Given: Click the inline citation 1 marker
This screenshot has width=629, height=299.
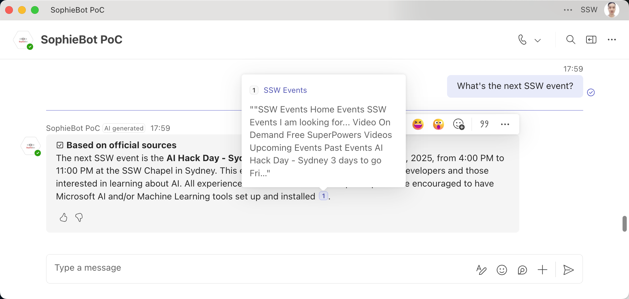Looking at the screenshot, I should click(324, 196).
